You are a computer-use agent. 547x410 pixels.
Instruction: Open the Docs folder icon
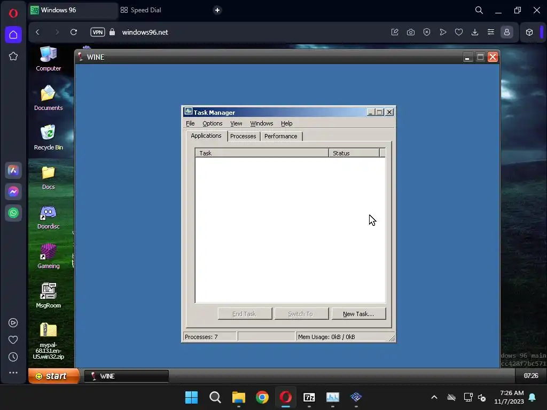[48, 177]
